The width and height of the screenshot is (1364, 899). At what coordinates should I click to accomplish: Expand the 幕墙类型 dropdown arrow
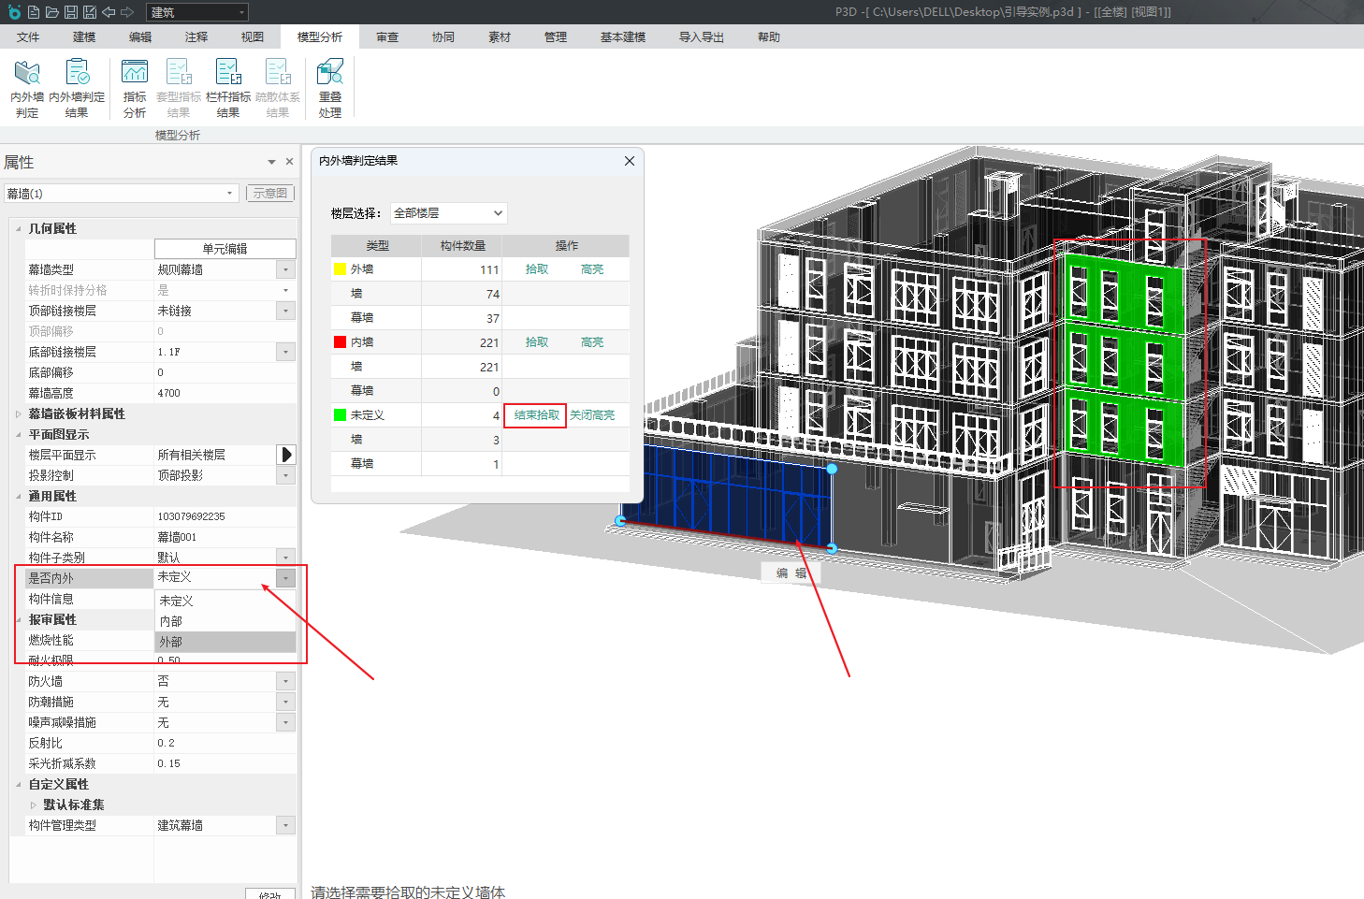click(286, 269)
